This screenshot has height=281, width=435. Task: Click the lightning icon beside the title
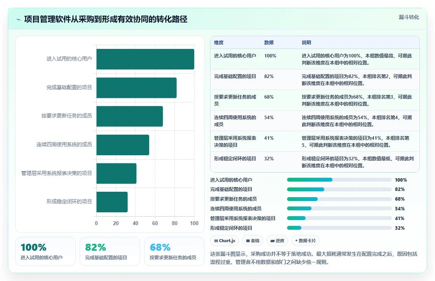pos(19,20)
